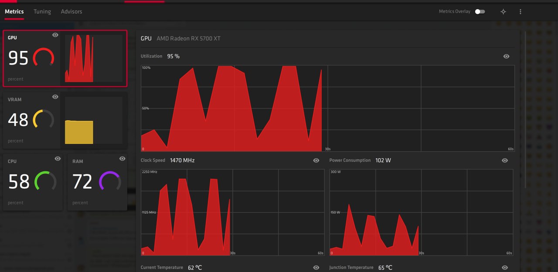Toggle visibility of the GPU card

(55, 35)
